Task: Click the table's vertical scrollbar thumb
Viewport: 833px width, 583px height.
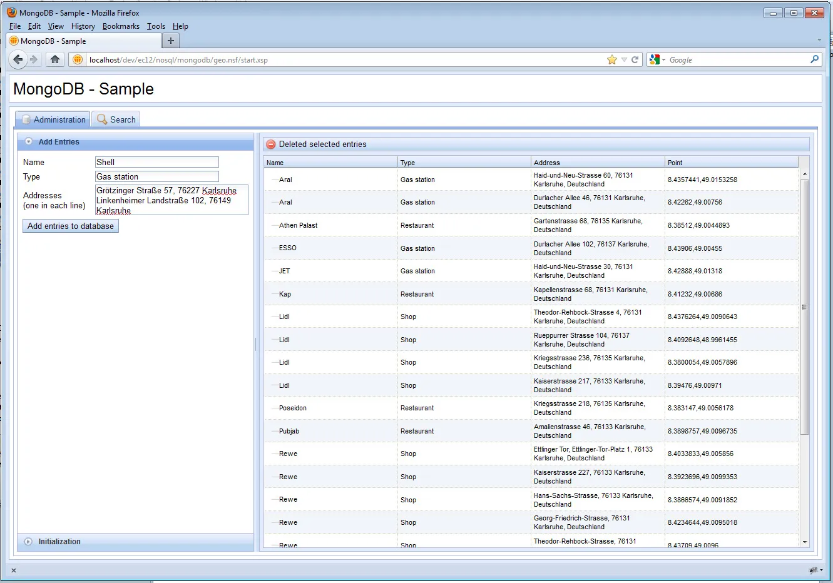Action: coord(804,307)
